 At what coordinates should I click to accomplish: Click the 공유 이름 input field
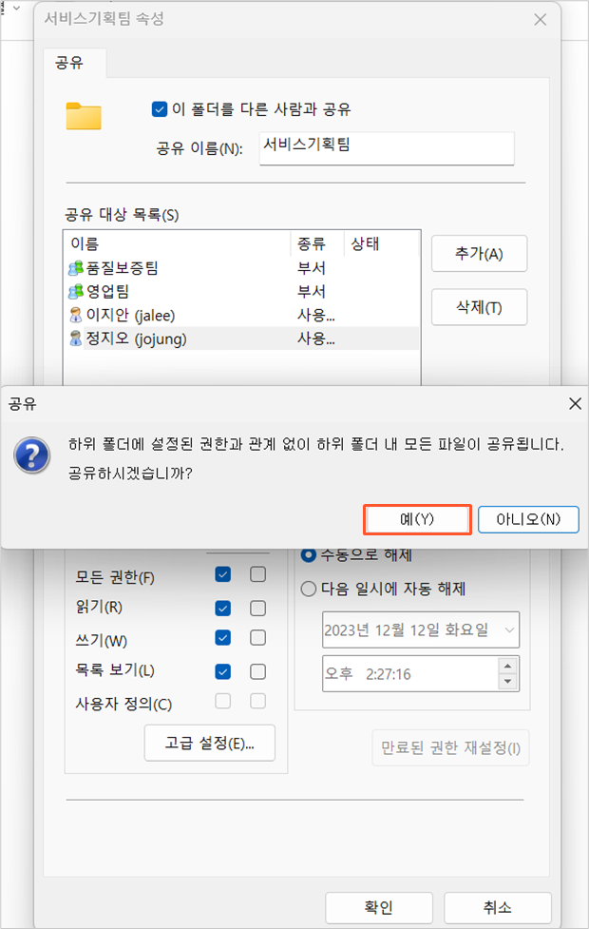click(387, 148)
